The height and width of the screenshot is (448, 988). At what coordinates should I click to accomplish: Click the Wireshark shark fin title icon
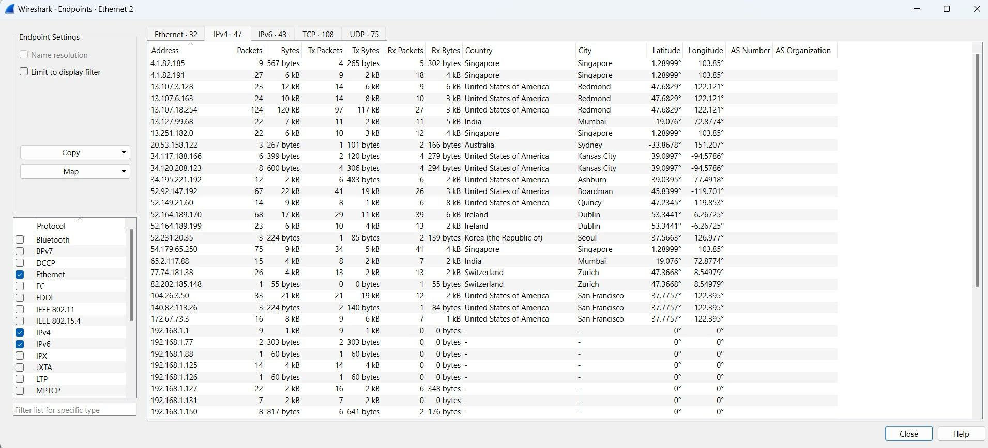[9, 9]
